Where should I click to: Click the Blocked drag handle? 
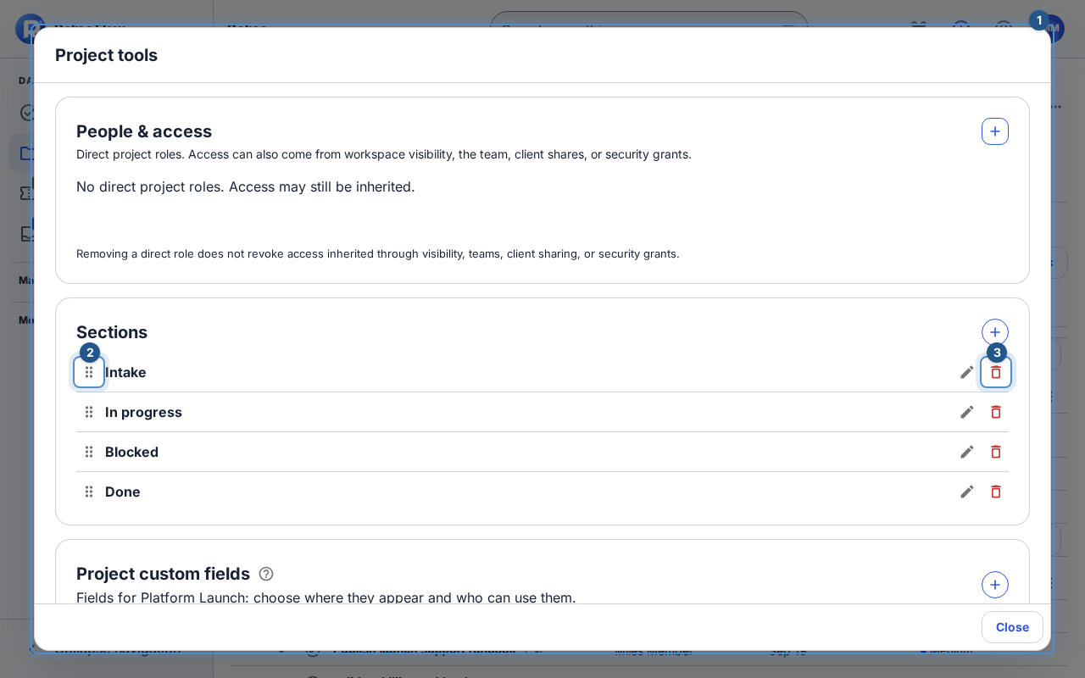point(89,452)
